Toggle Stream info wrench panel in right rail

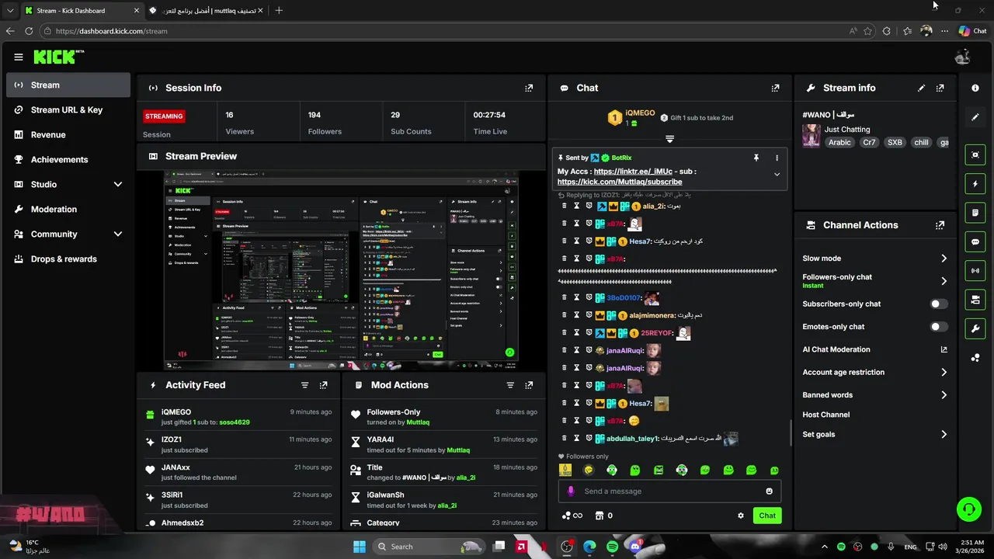pos(975,328)
